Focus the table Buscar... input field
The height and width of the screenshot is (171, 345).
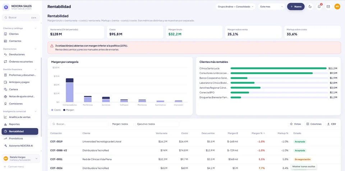click(80, 124)
